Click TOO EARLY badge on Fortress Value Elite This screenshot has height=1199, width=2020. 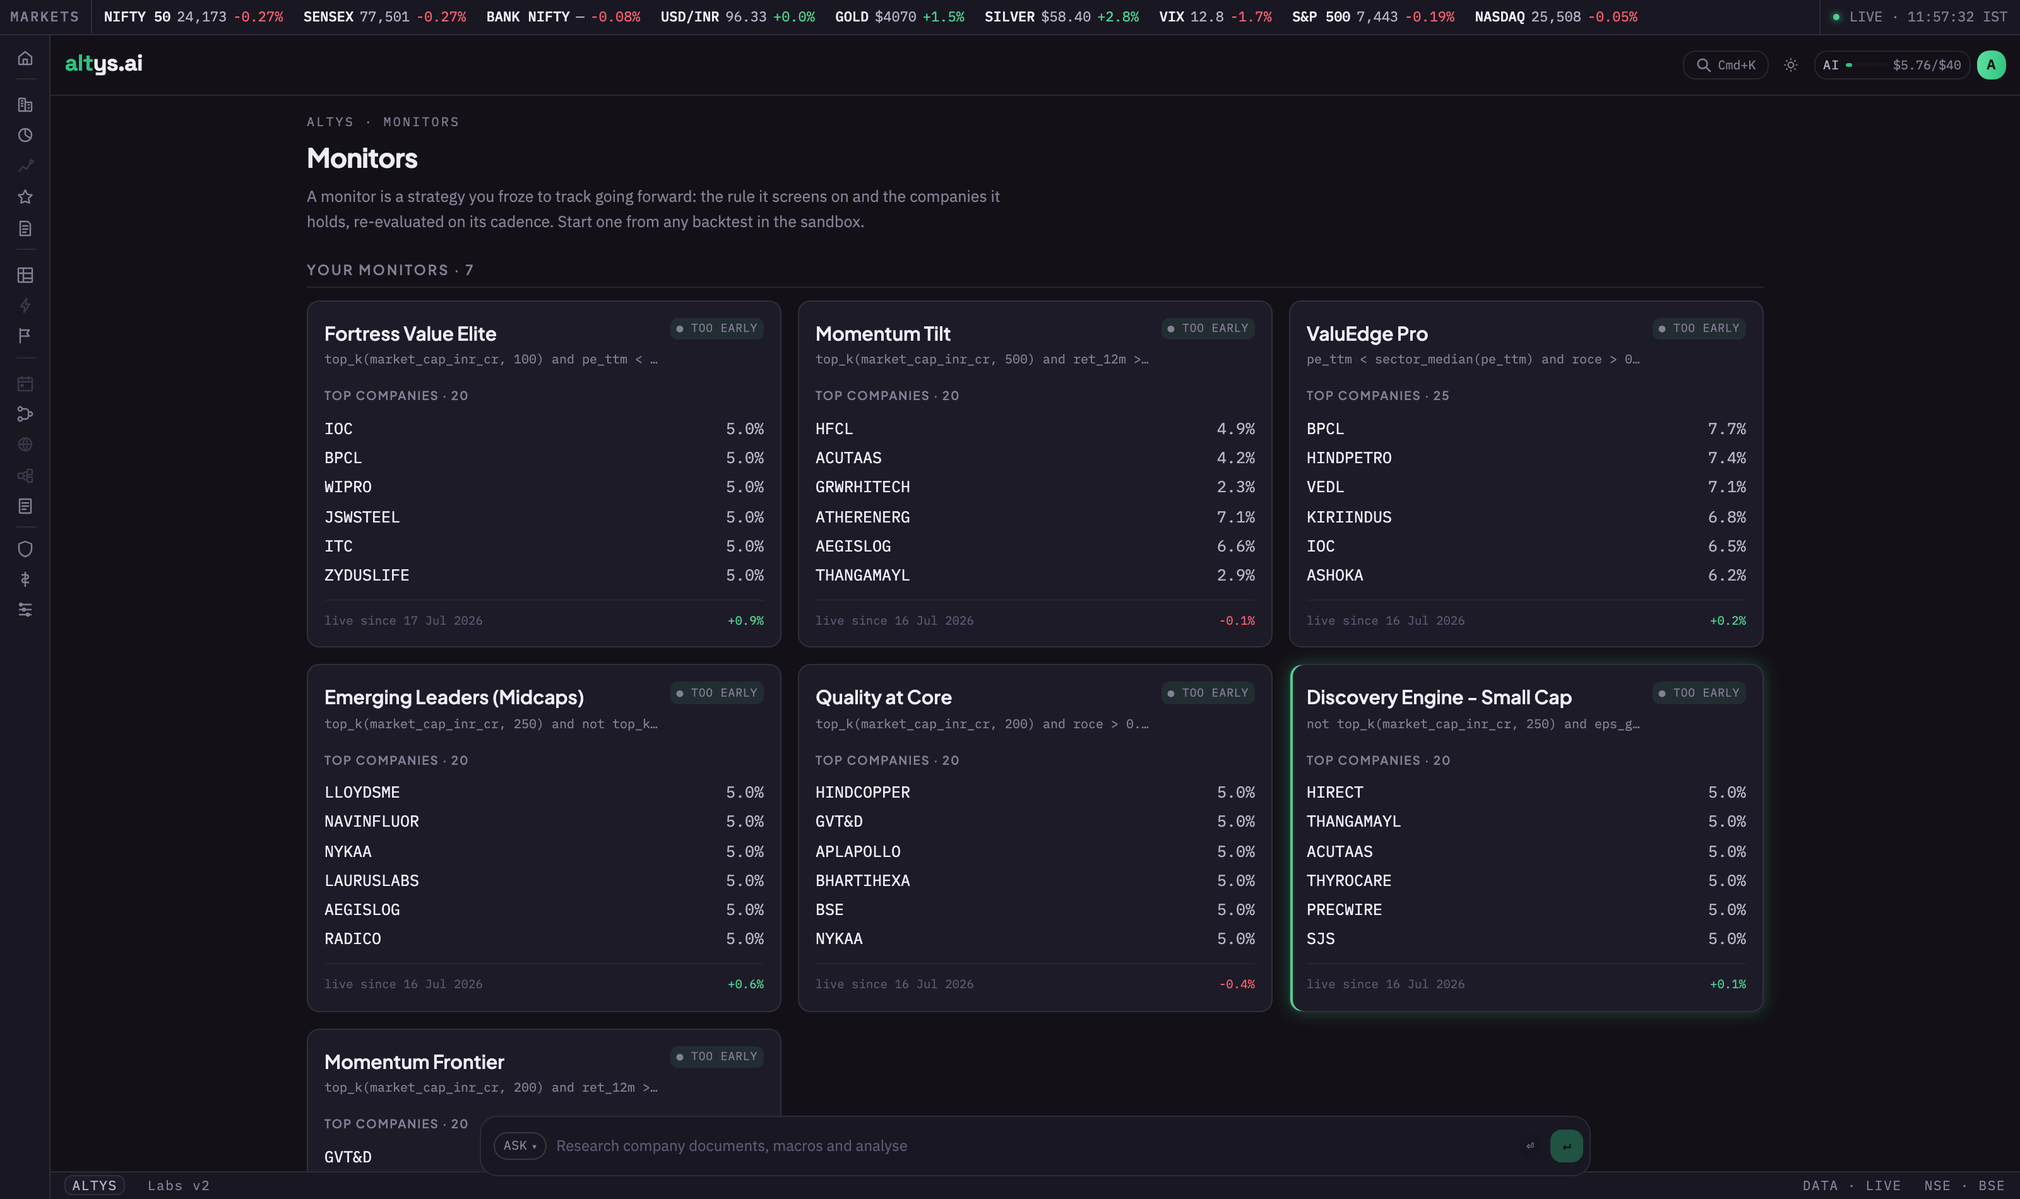point(716,329)
